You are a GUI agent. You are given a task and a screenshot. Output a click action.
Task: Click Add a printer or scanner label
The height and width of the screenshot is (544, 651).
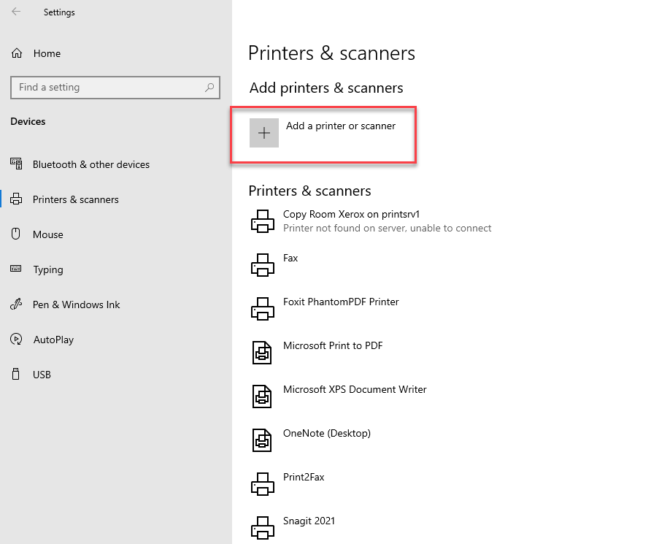341,126
